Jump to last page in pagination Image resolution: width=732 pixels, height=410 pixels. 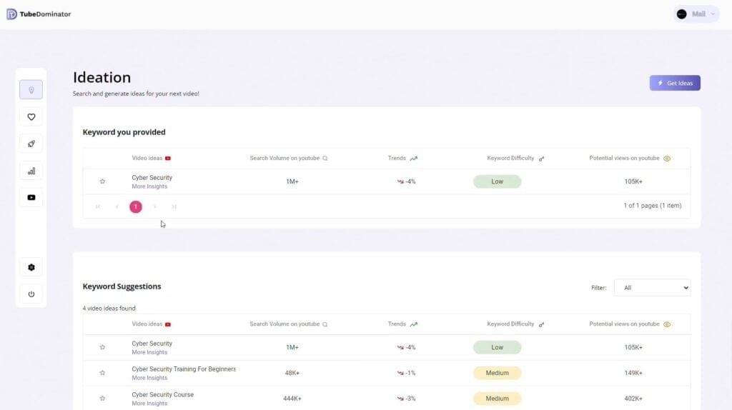174,206
